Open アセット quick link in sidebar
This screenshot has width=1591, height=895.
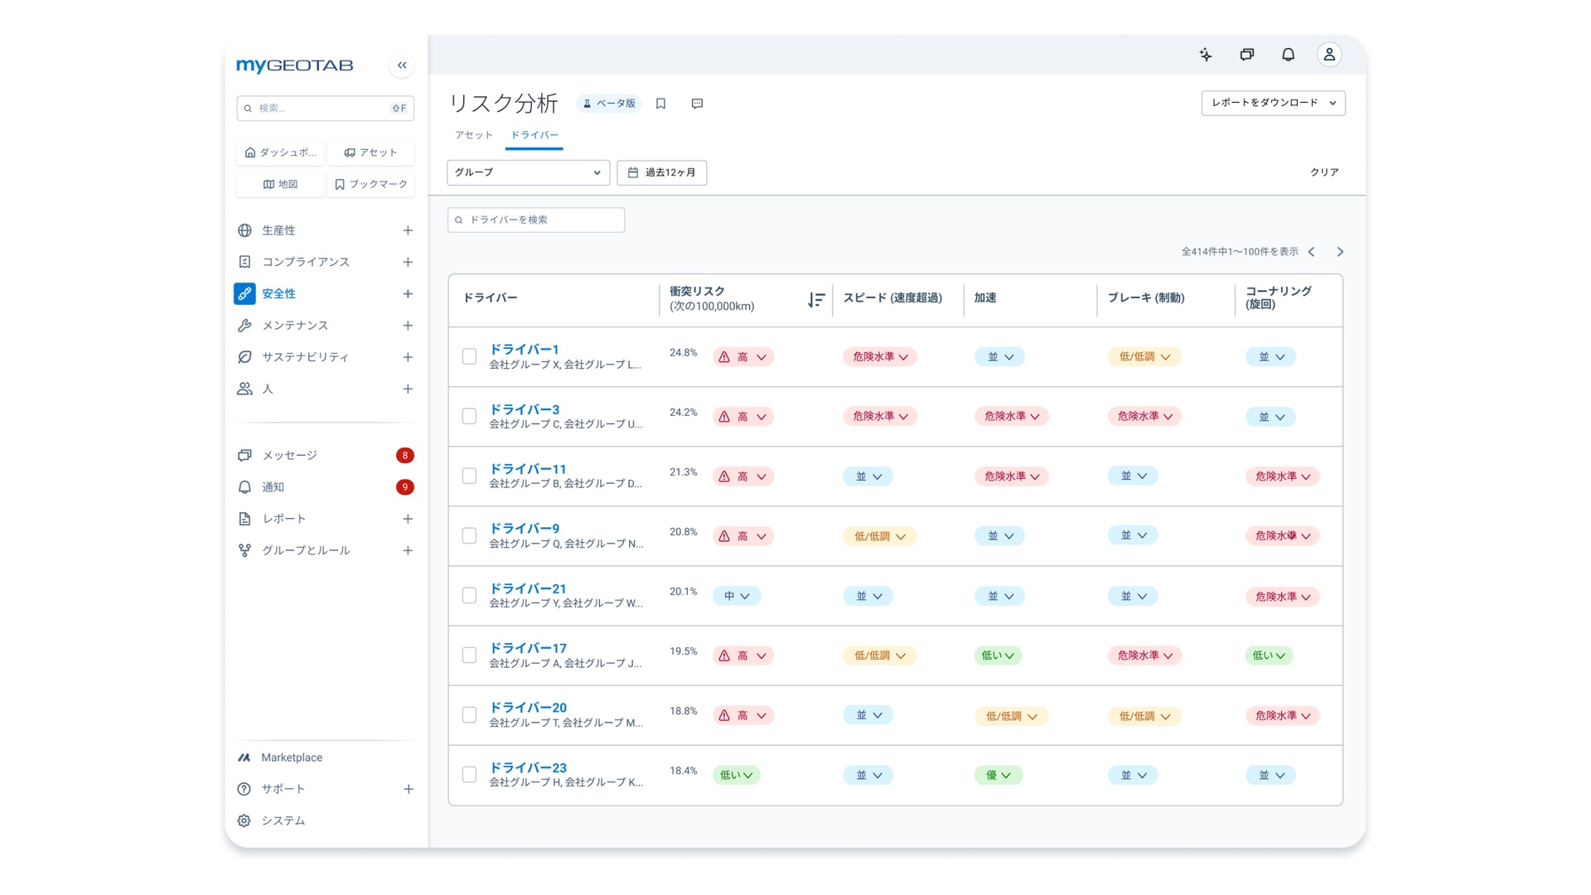[370, 152]
